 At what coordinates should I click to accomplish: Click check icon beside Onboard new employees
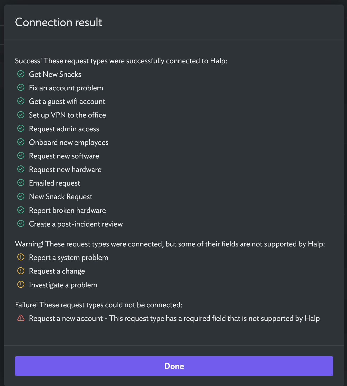pyautogui.click(x=21, y=142)
